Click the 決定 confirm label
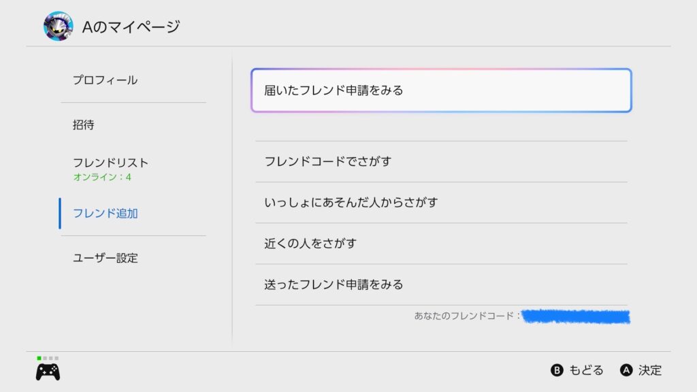 pos(649,370)
